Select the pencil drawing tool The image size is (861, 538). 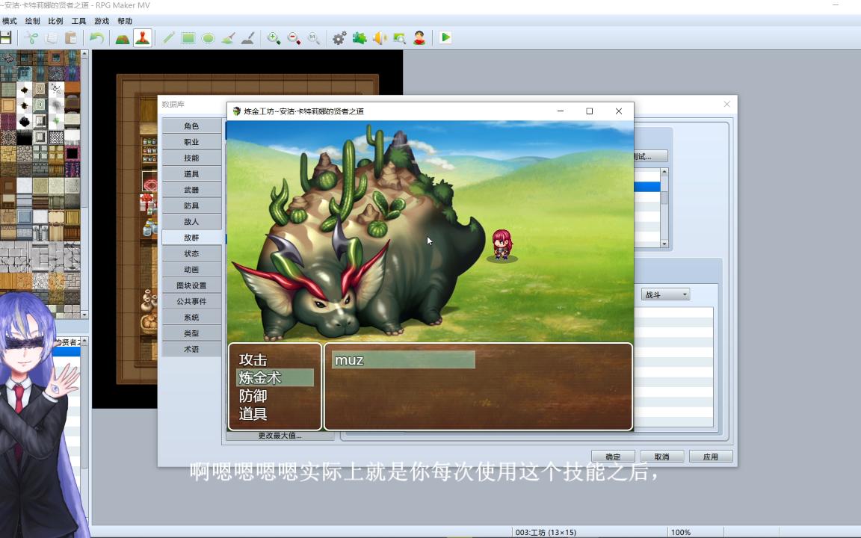[x=167, y=37]
